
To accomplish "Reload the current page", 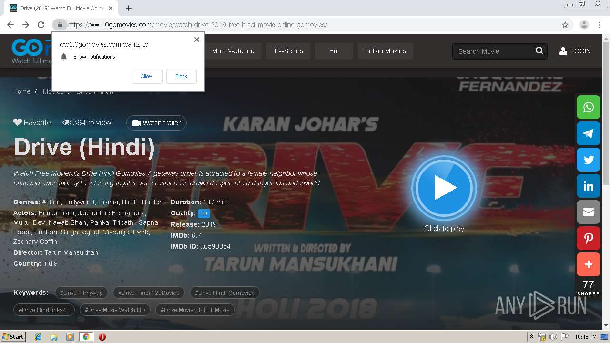I will (x=41, y=25).
